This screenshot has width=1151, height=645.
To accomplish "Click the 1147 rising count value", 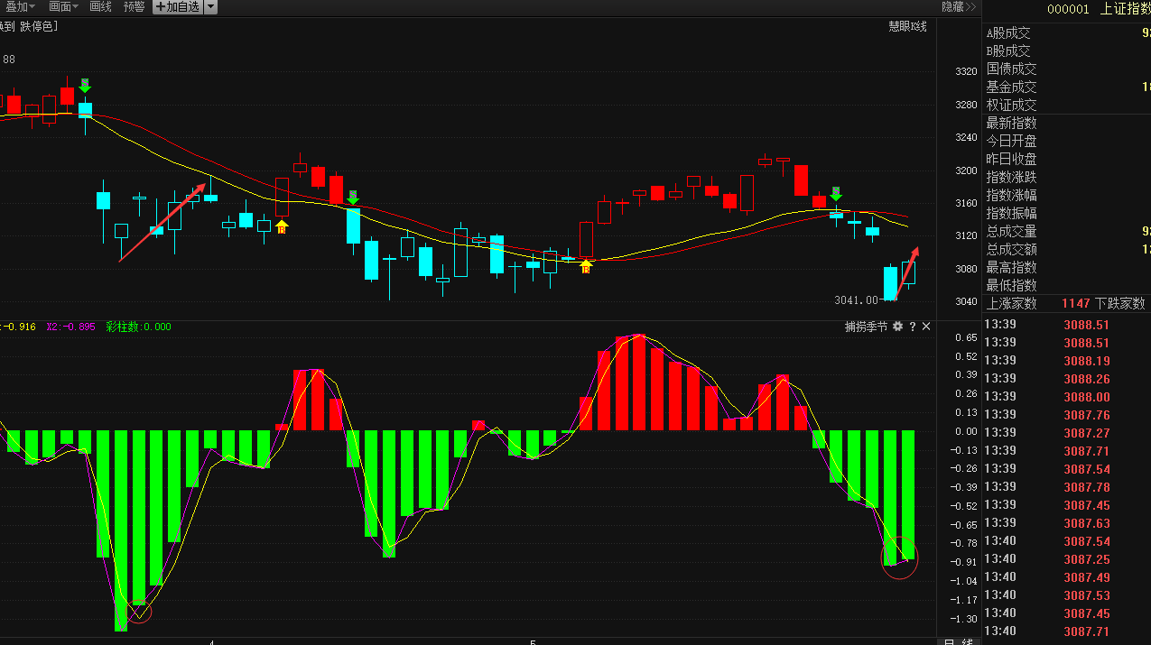I will click(1076, 303).
